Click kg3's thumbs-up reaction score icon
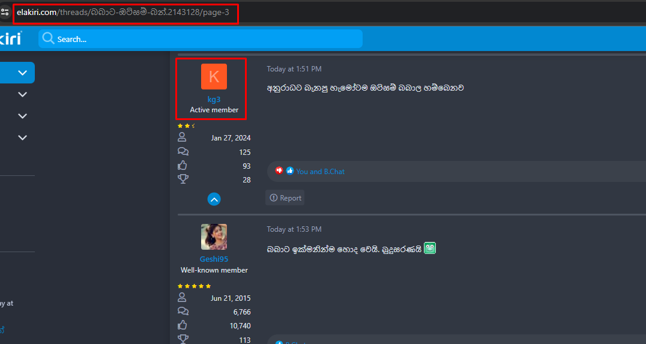The width and height of the screenshot is (646, 344). pyautogui.click(x=183, y=165)
